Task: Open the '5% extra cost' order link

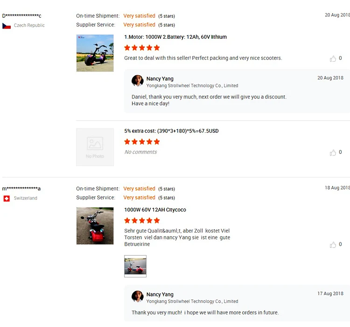Action: click(171, 131)
